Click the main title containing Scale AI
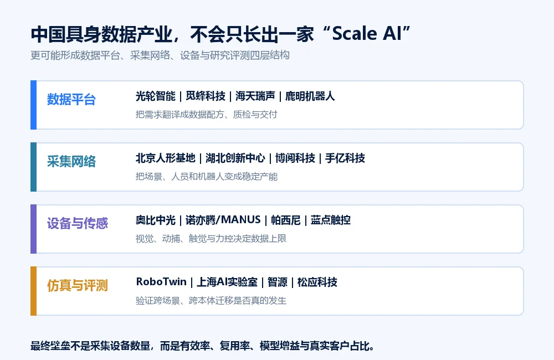The width and height of the screenshot is (554, 360). 220,34
